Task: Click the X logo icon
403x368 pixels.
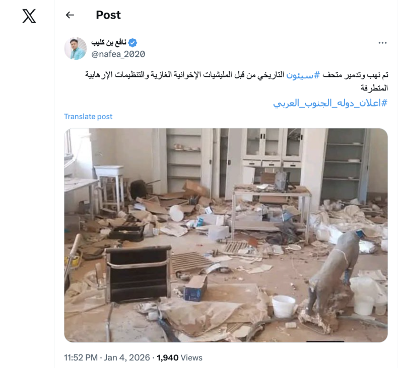Action: [29, 16]
